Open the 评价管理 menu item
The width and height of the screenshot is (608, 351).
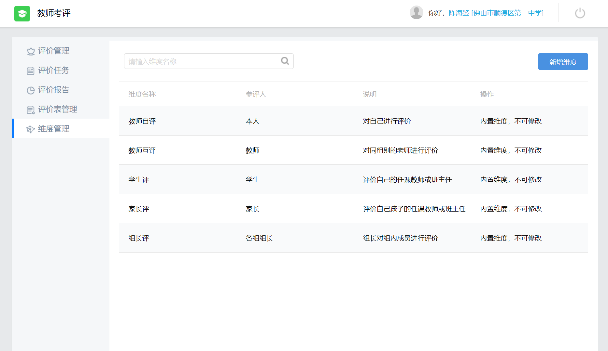[x=54, y=51]
